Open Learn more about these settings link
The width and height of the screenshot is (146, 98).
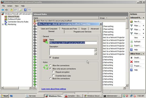[x=54, y=89]
